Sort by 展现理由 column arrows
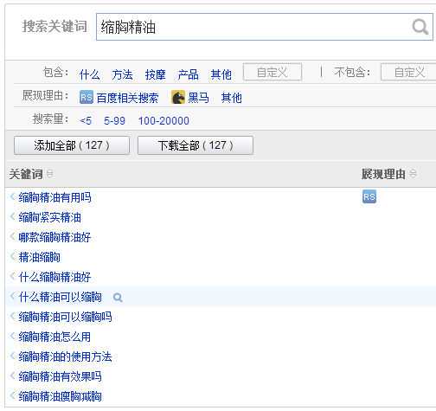Screen dimensions: 436x411 tap(413, 174)
